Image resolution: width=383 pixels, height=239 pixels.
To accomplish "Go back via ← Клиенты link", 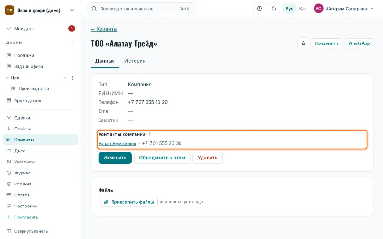I will point(104,29).
